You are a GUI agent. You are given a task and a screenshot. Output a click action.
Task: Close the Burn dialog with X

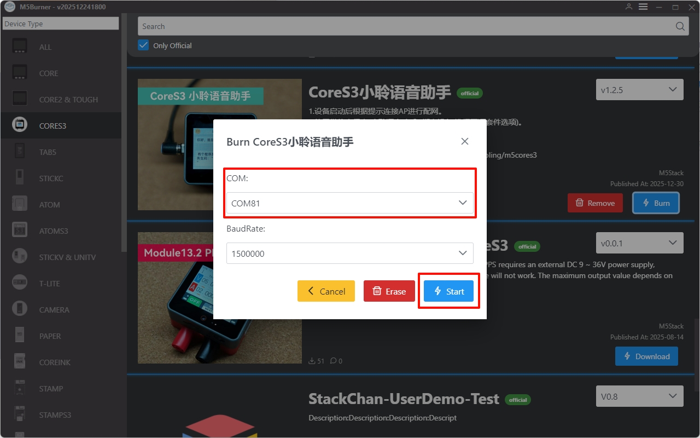[x=465, y=141]
